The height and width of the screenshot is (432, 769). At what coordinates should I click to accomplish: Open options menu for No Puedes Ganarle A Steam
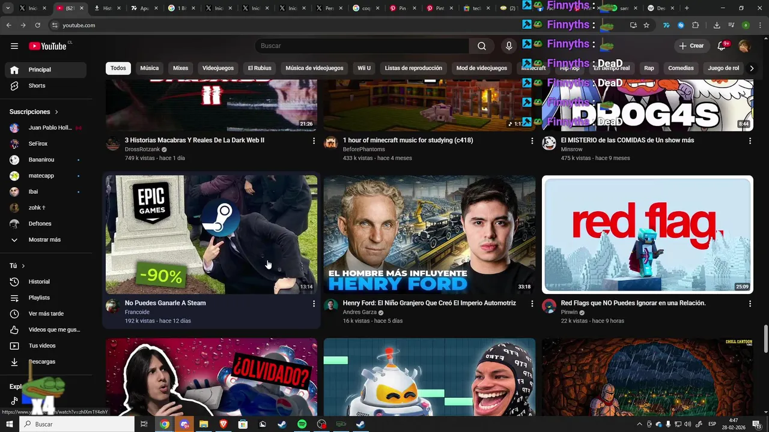click(314, 304)
